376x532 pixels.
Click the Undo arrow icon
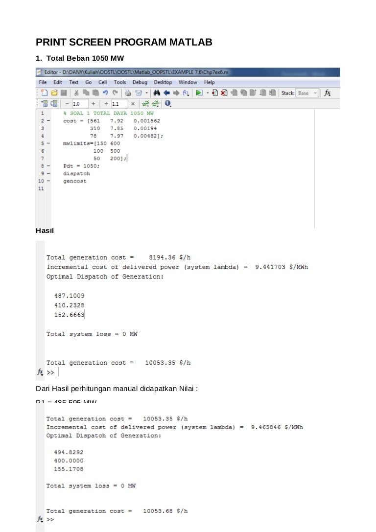point(106,93)
